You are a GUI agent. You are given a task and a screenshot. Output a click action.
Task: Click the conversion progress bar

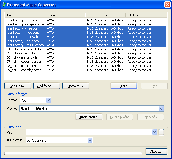[73, 153]
